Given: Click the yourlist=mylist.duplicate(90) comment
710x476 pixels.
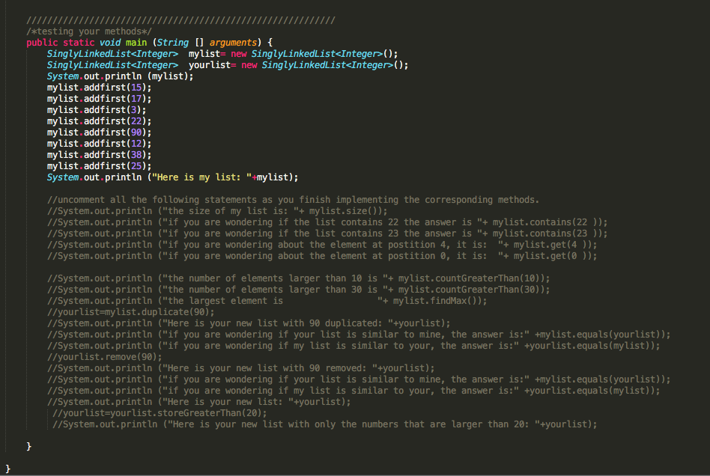Looking at the screenshot, I should pos(131,311).
